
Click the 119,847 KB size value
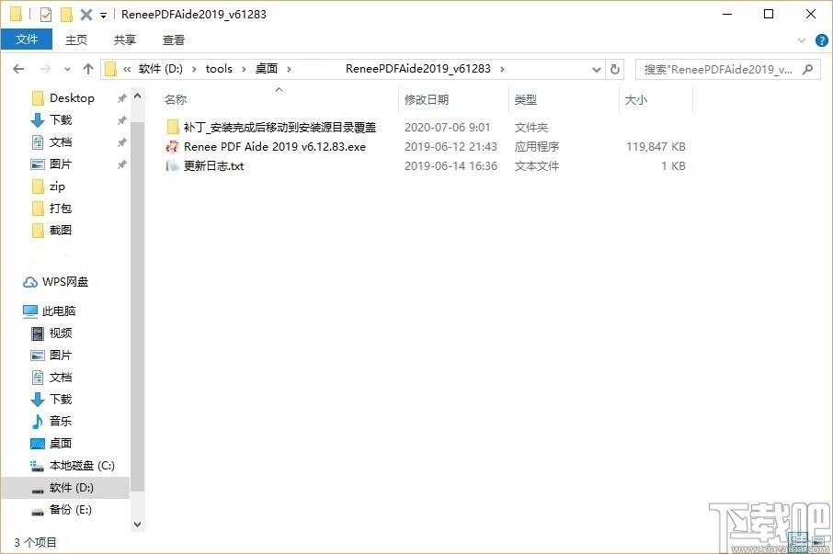tap(656, 146)
